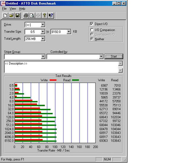
Task: Open the Help menu
Action: [22, 9]
